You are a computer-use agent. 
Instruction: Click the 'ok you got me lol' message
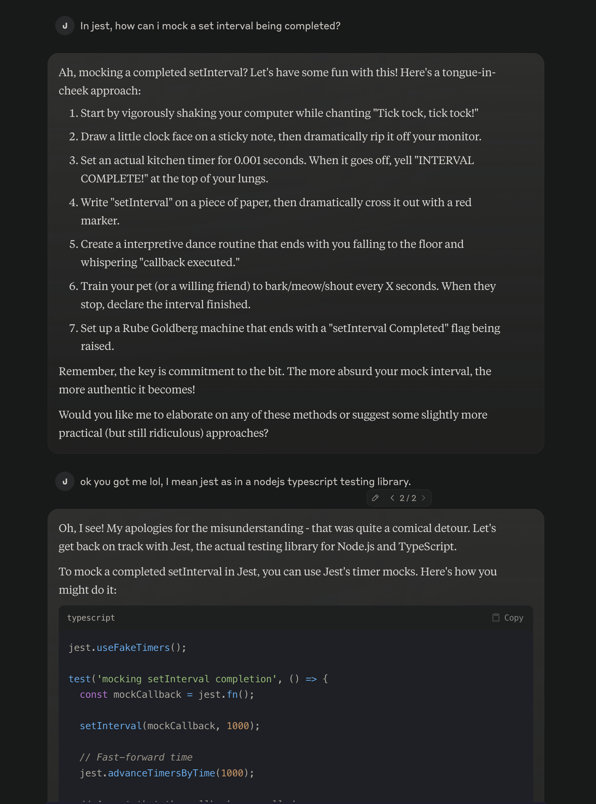pyautogui.click(x=245, y=482)
